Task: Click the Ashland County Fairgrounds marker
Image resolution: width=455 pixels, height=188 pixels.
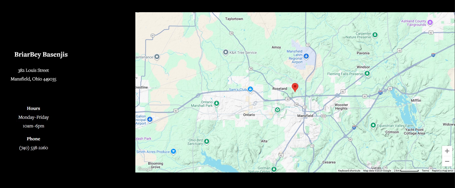Action: click(x=430, y=22)
